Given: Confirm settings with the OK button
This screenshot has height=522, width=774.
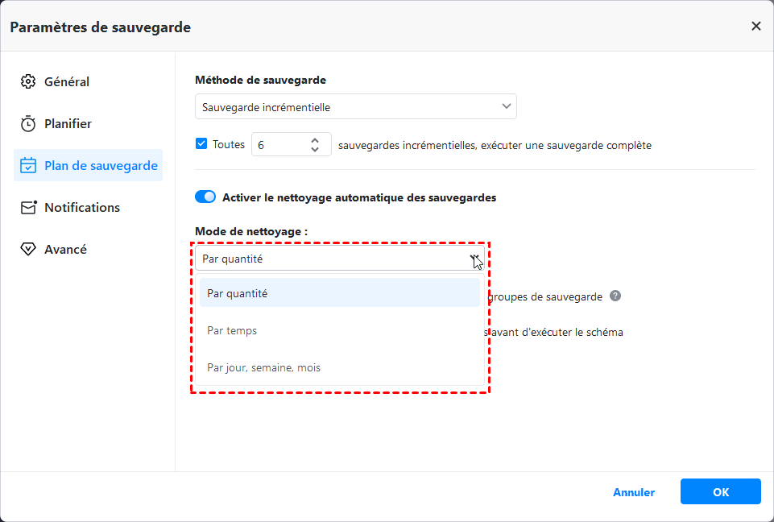Looking at the screenshot, I should click(x=720, y=492).
